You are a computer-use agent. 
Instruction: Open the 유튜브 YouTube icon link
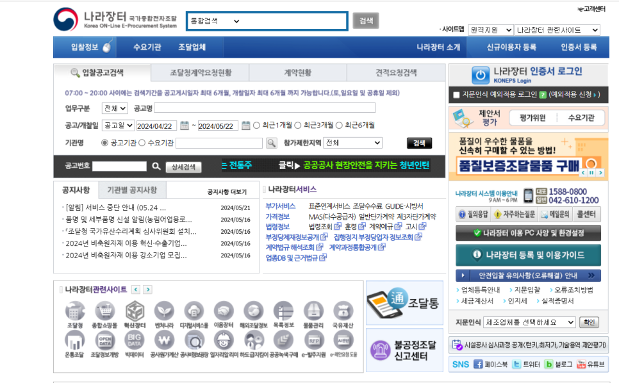(581, 364)
